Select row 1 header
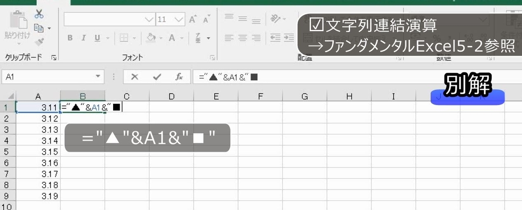 8,107
